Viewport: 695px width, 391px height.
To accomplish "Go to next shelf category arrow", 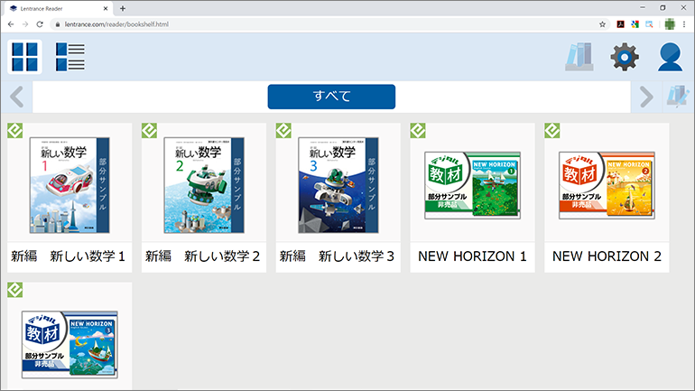I will click(x=646, y=97).
